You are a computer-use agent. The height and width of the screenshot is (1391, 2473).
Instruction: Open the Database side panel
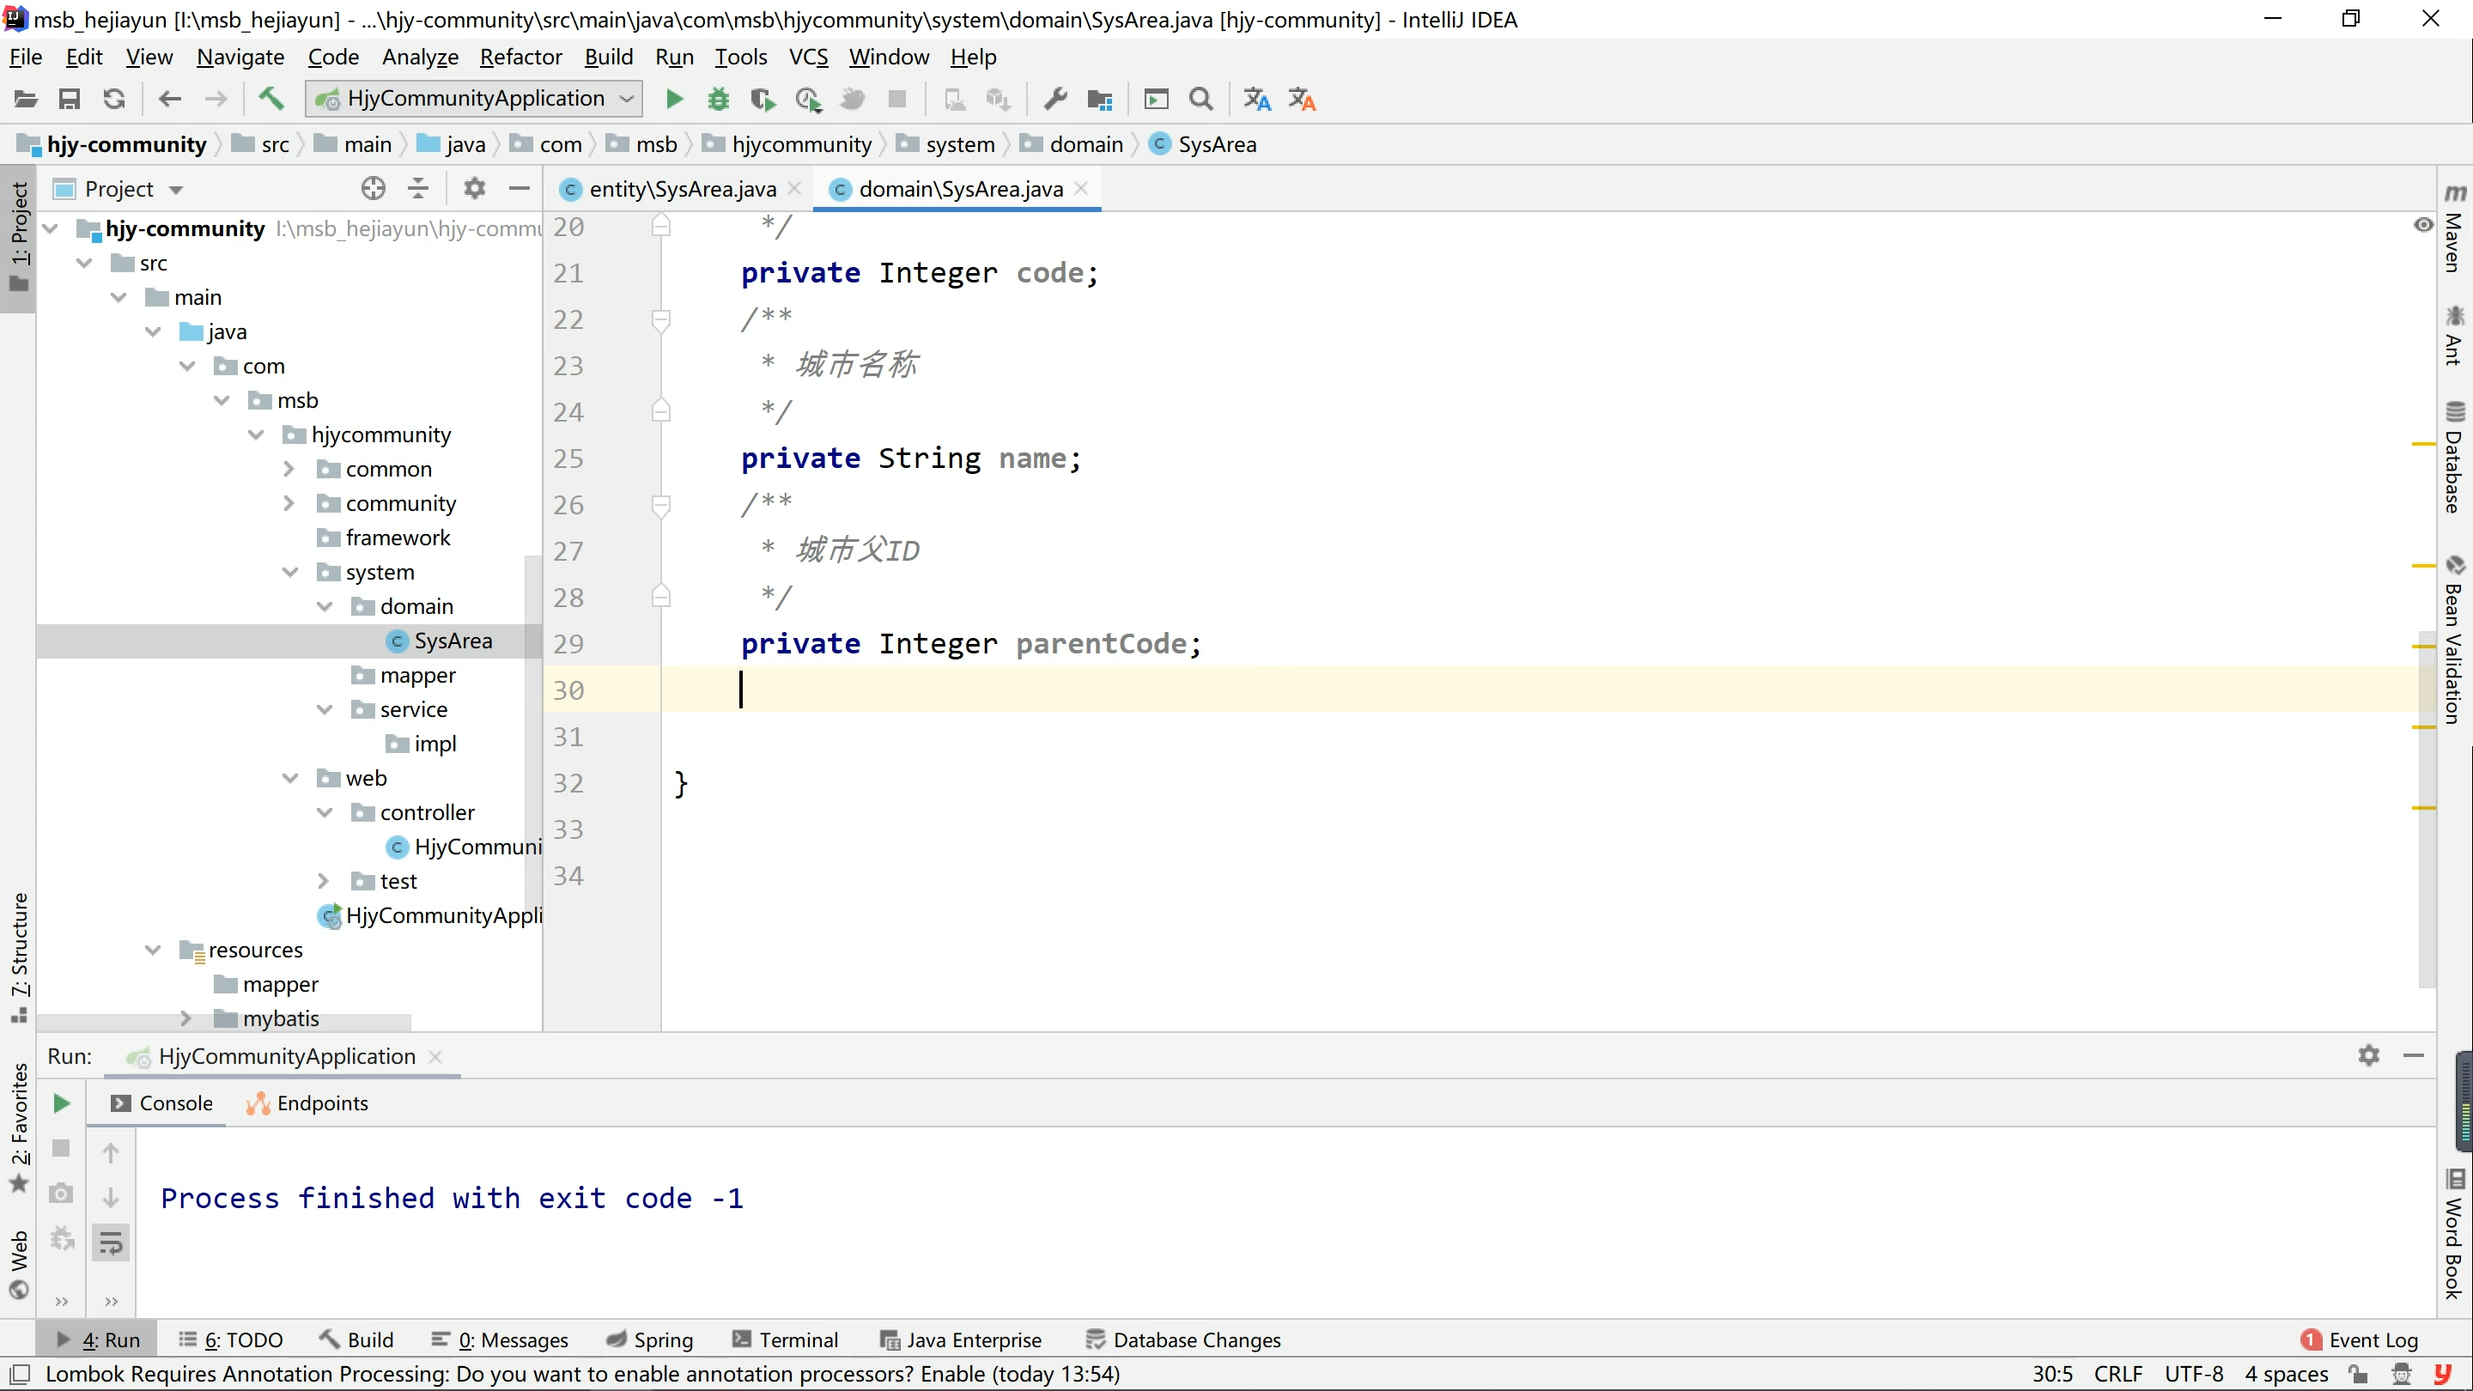pos(2454,457)
